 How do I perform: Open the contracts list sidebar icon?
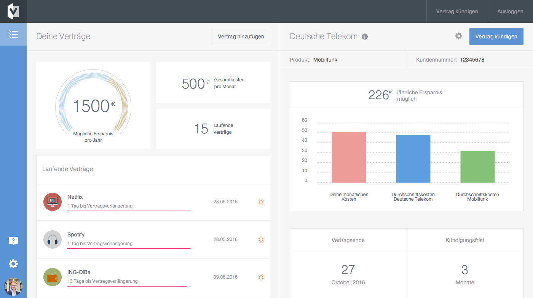[x=13, y=35]
